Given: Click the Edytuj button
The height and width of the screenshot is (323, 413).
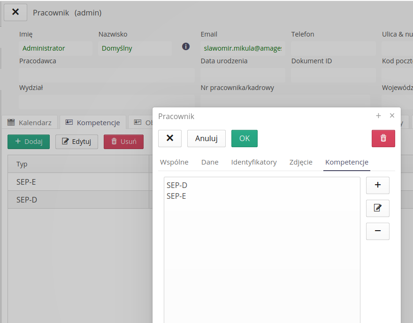Looking at the screenshot, I should 76,142.
